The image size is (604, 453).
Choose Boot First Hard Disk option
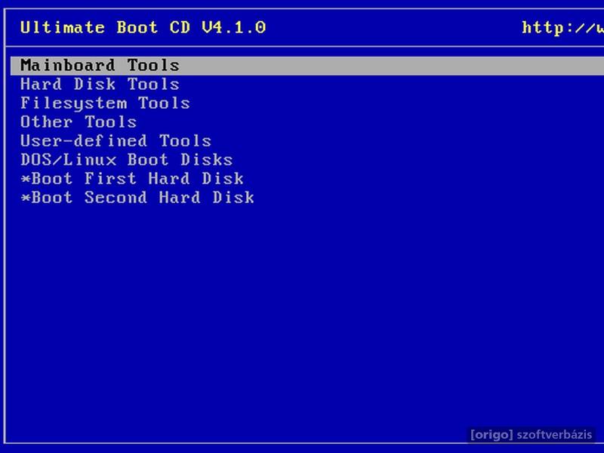pos(132,179)
